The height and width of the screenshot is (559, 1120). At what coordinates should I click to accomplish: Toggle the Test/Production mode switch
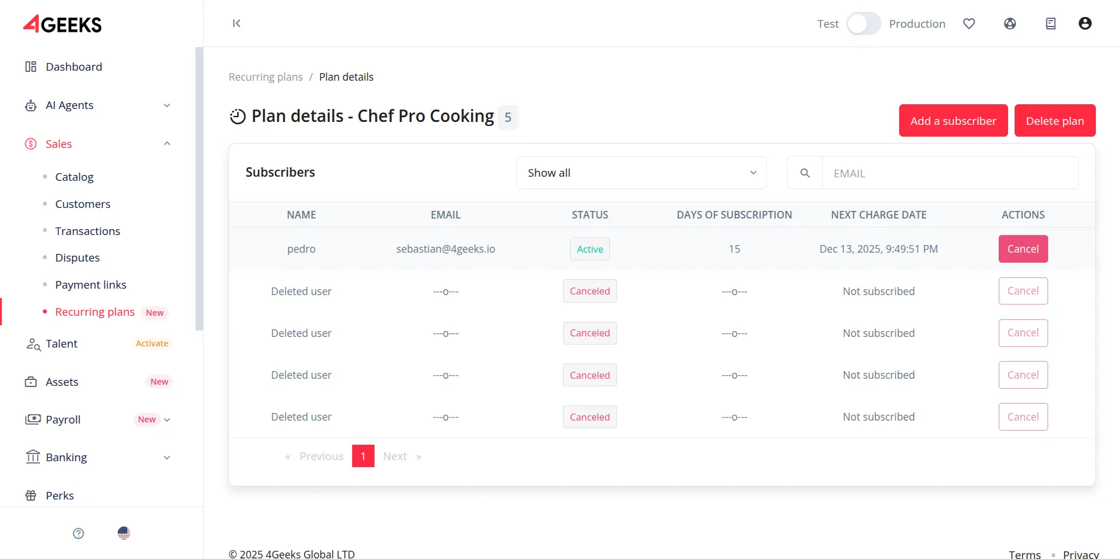click(x=863, y=24)
